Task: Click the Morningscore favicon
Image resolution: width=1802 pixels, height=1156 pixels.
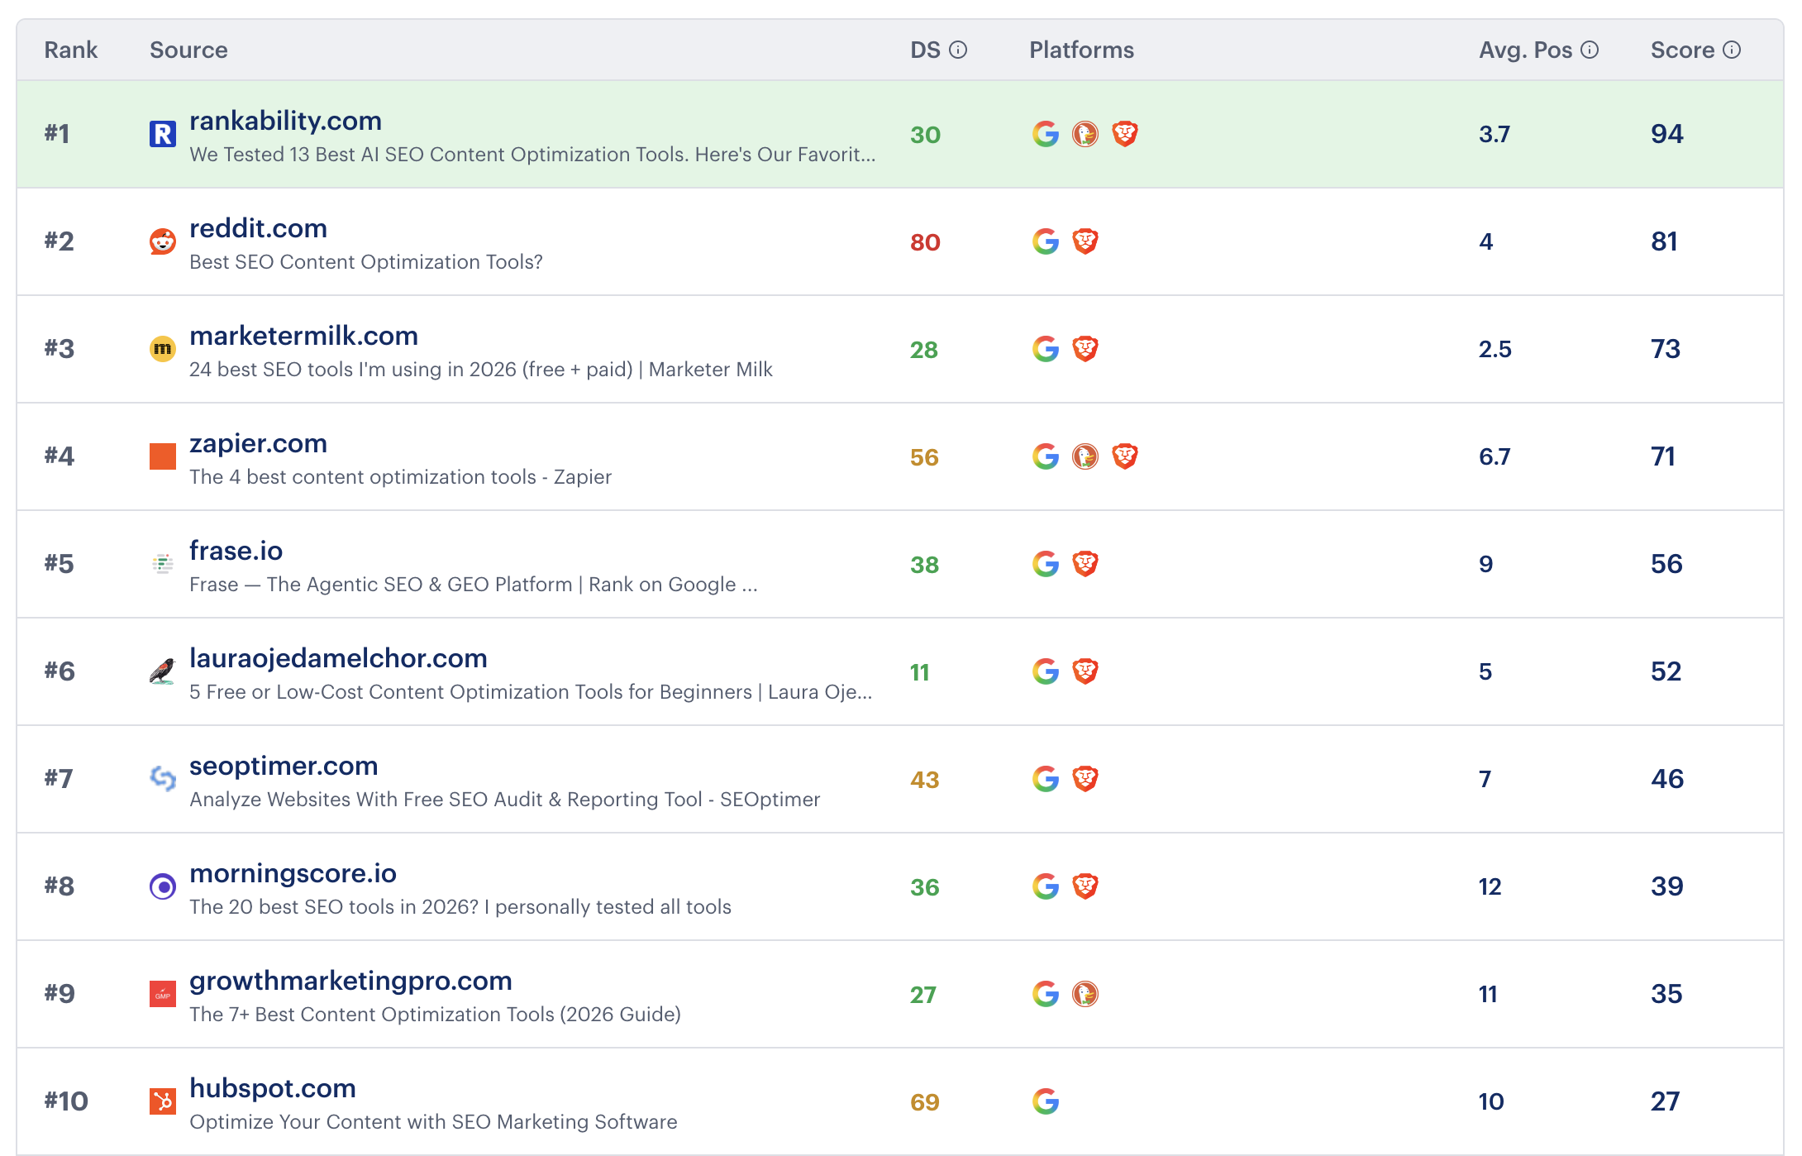Action: click(x=163, y=886)
